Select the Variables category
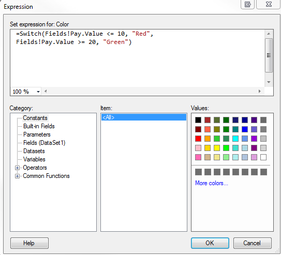This screenshot has height=255, width=281. [34, 159]
